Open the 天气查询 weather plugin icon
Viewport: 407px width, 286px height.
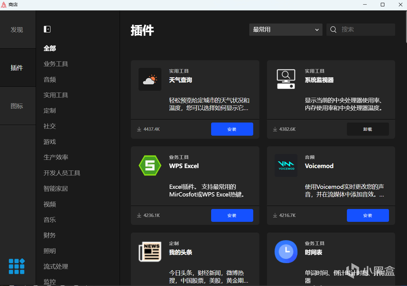[x=150, y=79]
